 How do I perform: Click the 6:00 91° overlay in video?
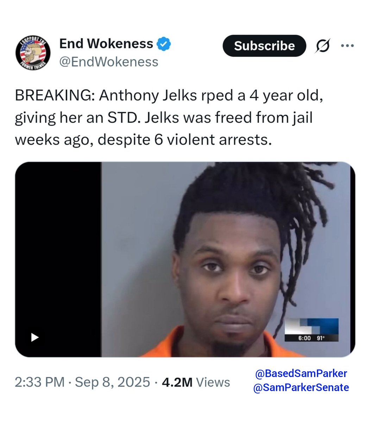coord(311,338)
